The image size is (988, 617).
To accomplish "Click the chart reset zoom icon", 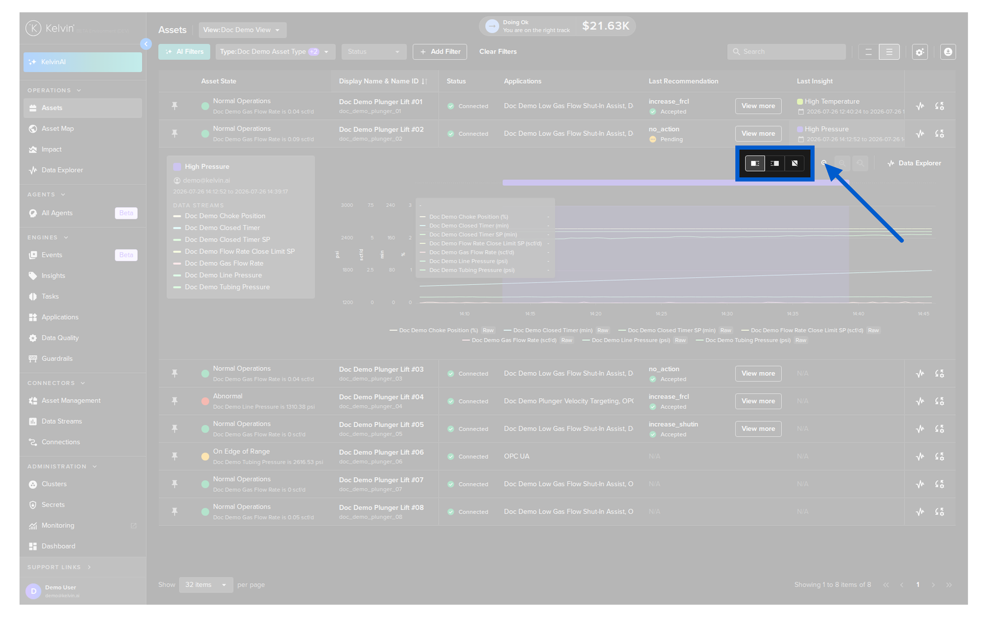I will point(860,164).
